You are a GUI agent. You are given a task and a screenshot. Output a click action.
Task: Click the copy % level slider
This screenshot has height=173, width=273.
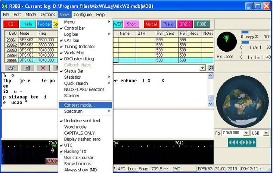pos(245,32)
